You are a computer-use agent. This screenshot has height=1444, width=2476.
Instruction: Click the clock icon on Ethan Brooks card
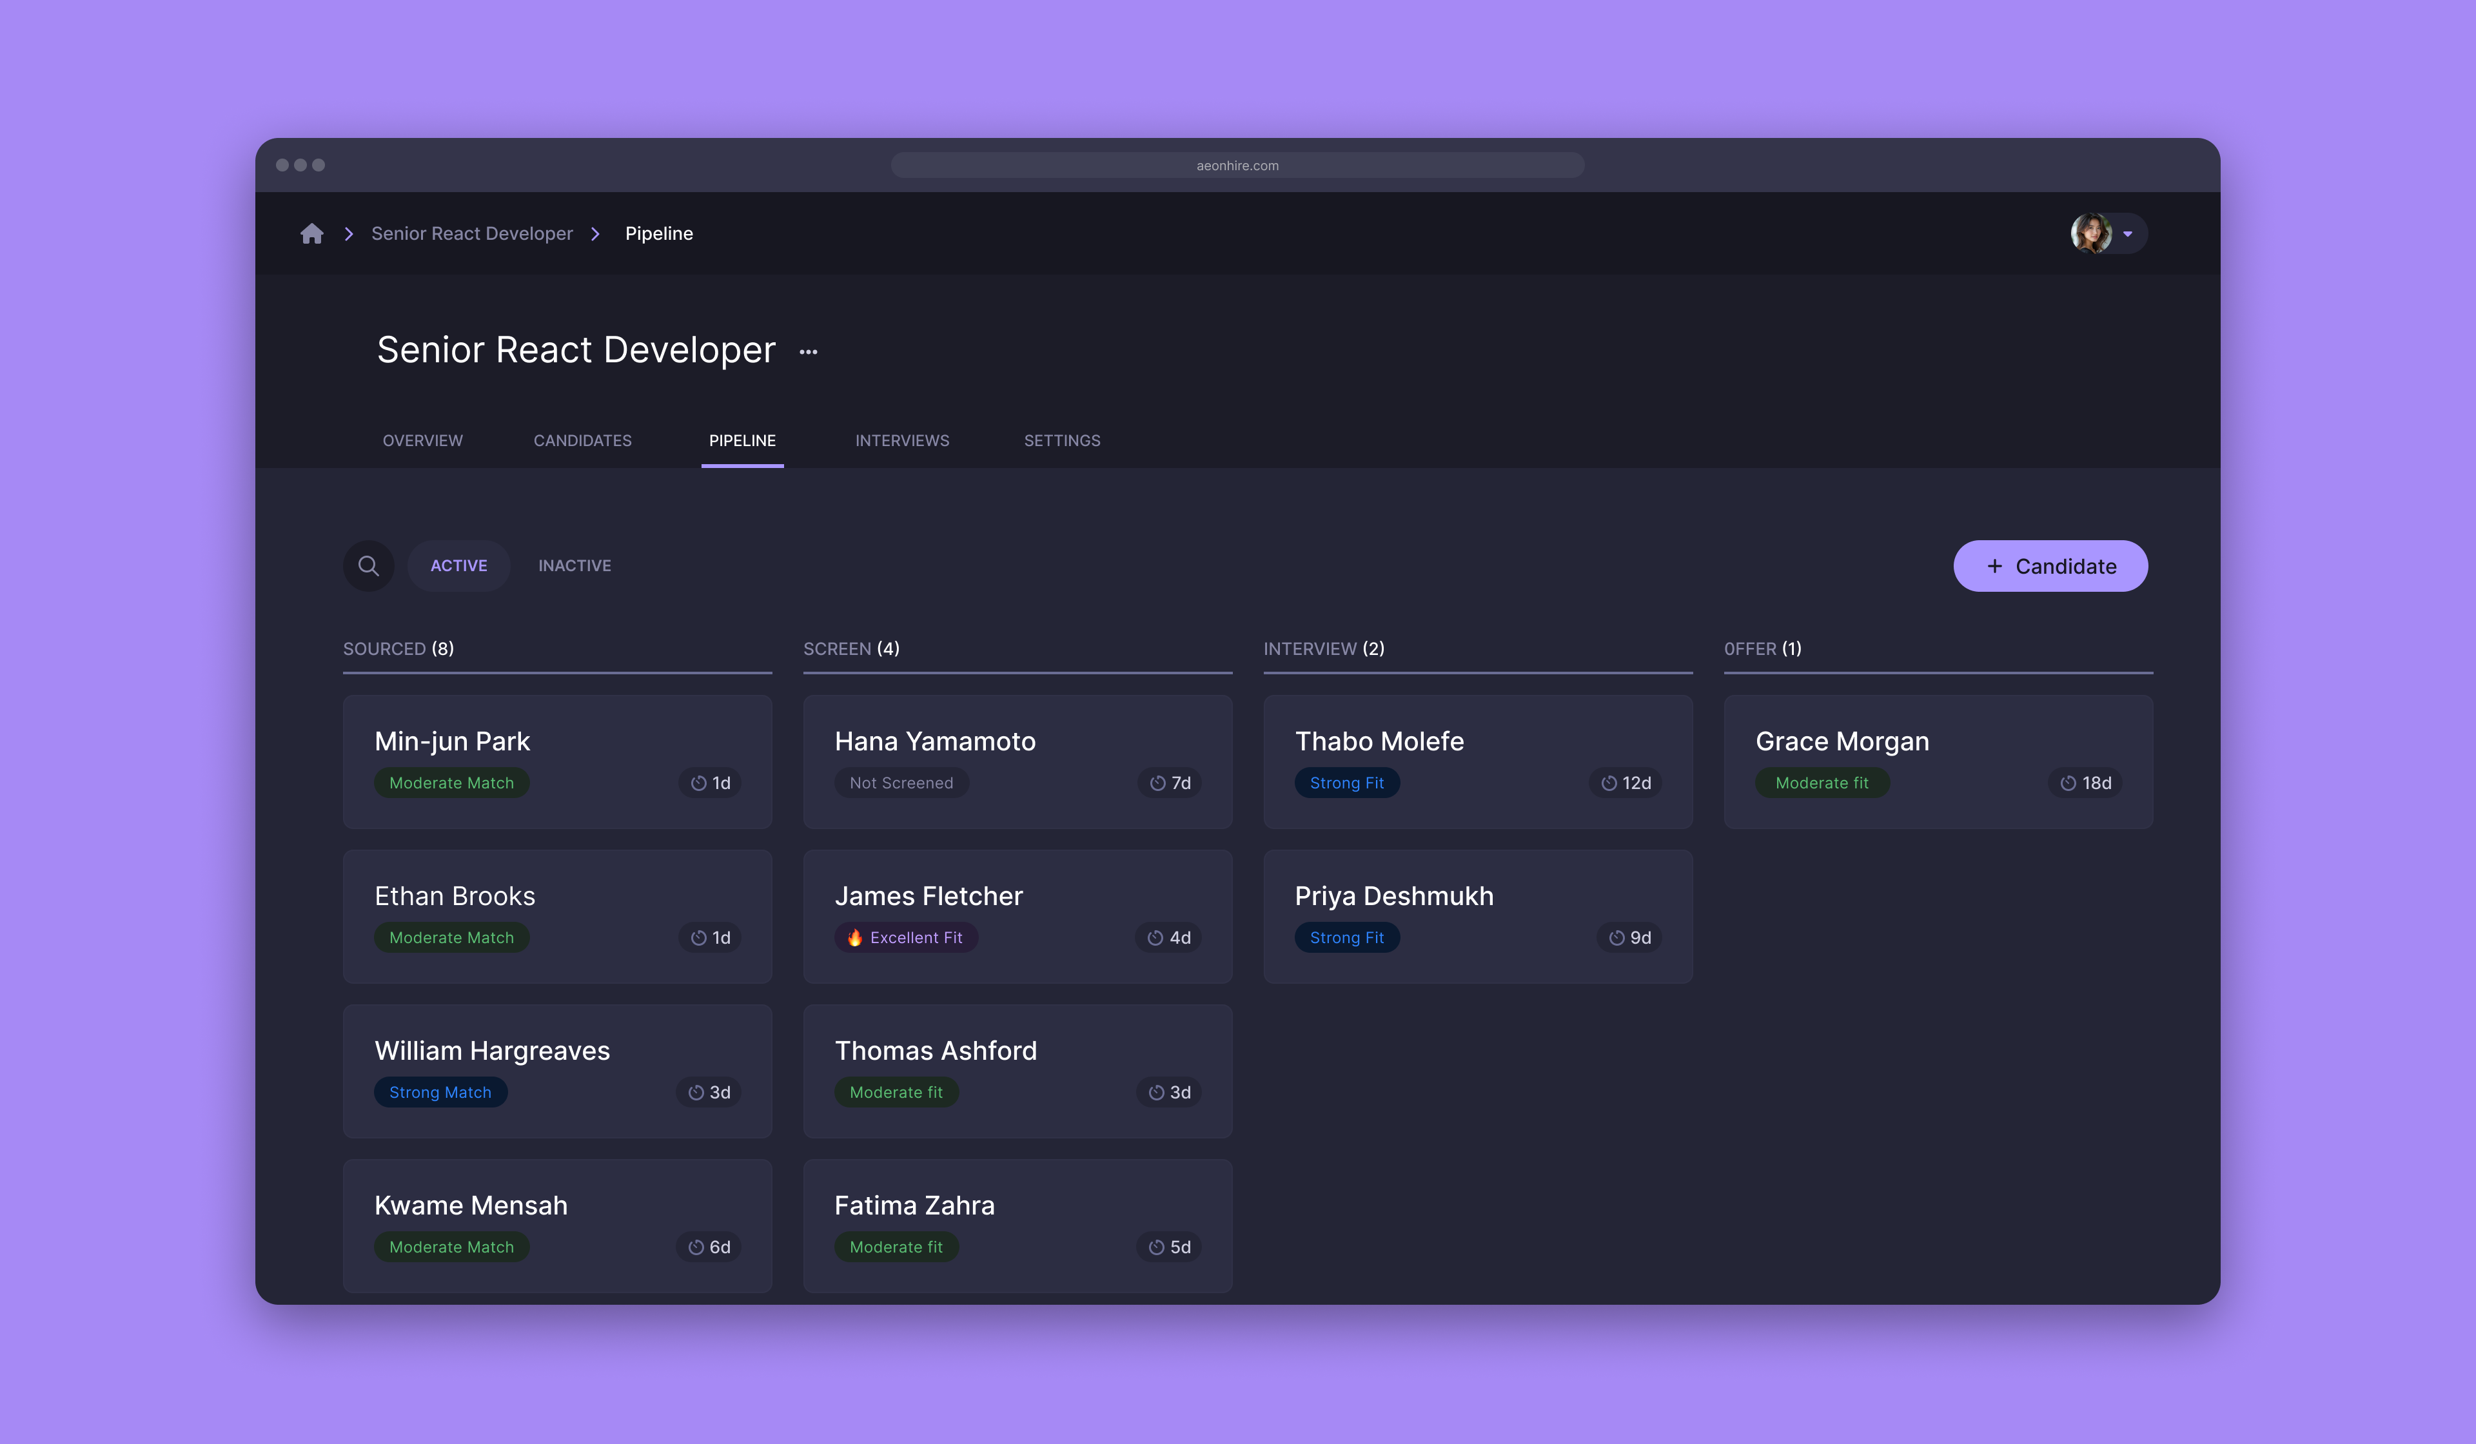click(x=698, y=938)
